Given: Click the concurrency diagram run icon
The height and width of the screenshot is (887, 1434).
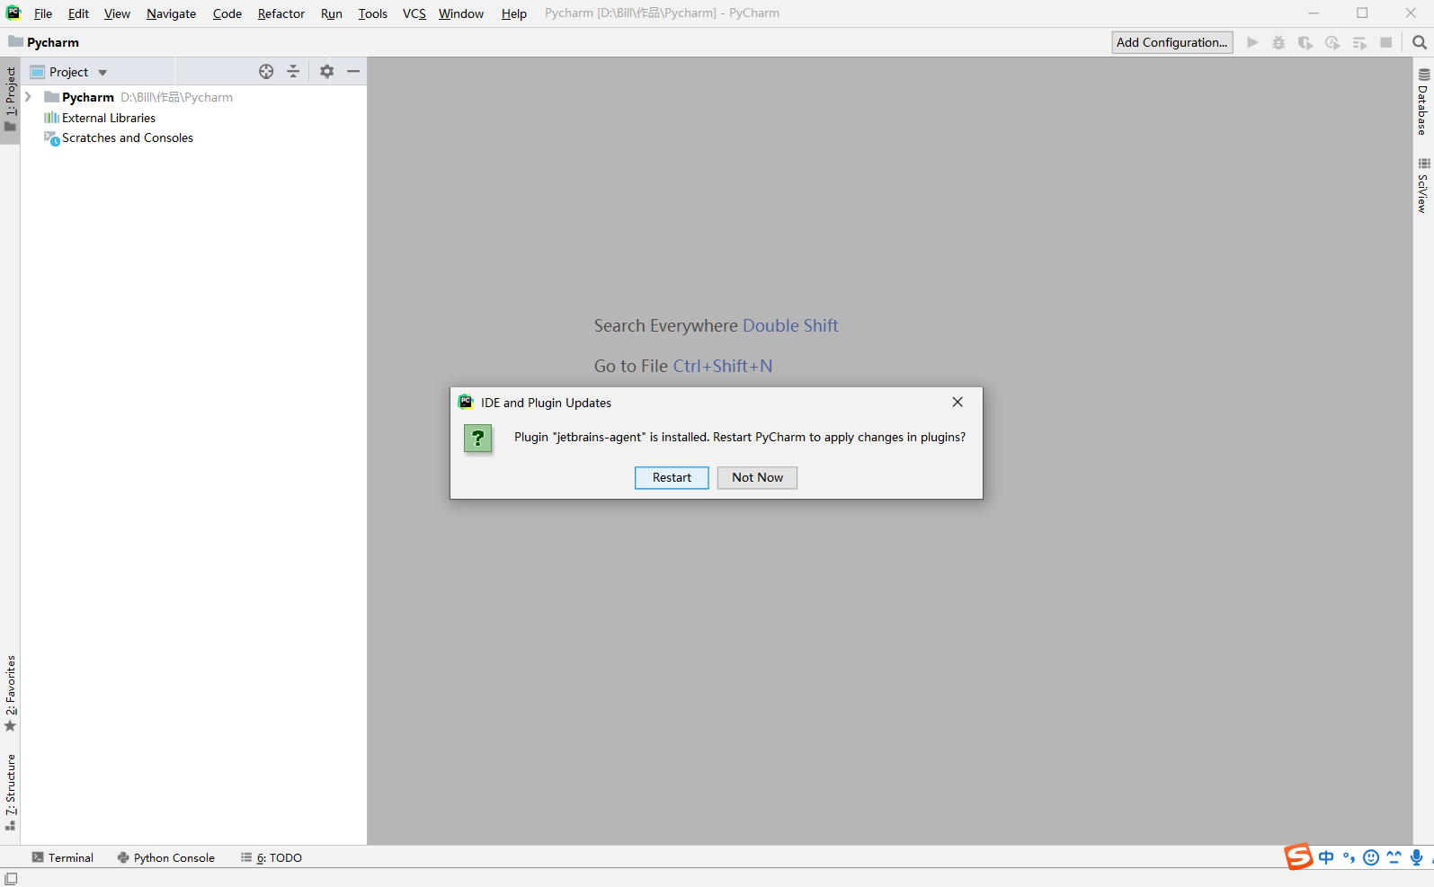Looking at the screenshot, I should (x=1359, y=42).
